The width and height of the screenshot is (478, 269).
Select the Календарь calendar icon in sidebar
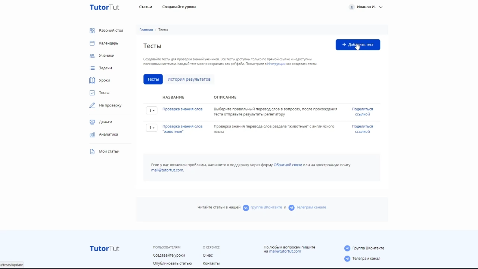[x=92, y=43]
